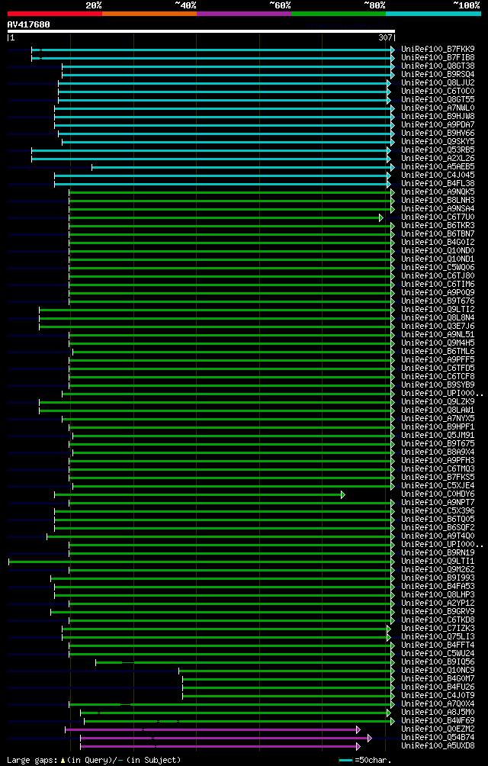Screen dimensions: 488x766
Task: Click the gapped green bar for UniRef100_B9IQ56
Action: click(x=243, y=662)
